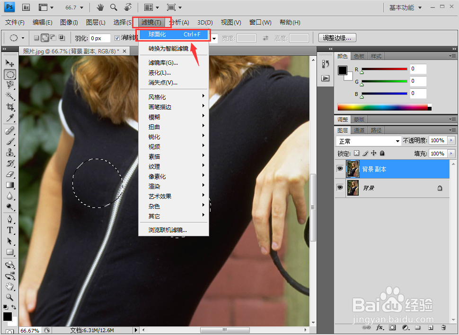The width and height of the screenshot is (459, 335).
Task: Click the 调整边缘 button
Action: [x=336, y=37]
